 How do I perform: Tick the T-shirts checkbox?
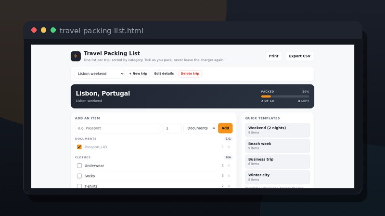[x=79, y=186]
